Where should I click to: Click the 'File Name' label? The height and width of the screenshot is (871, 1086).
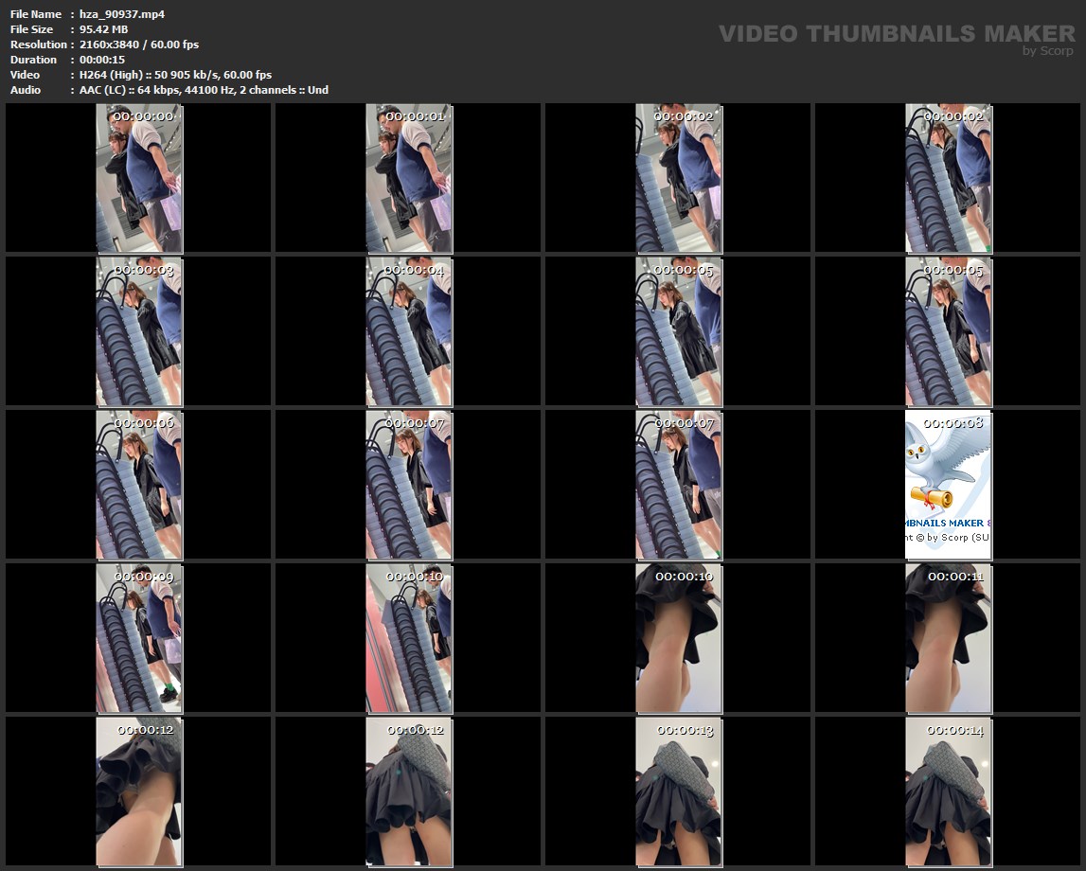[36, 14]
